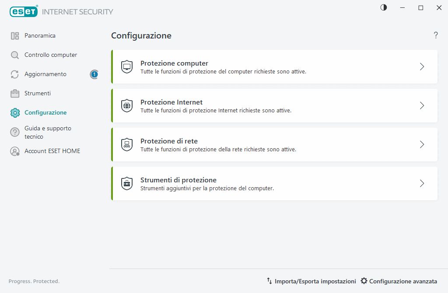
Task: Click the Strumenti di protezione shield icon
Action: (x=127, y=184)
